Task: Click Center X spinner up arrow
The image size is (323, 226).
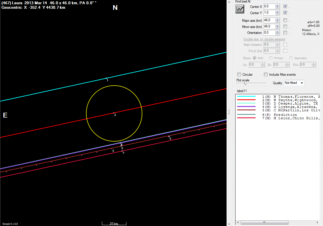Action: (277, 5)
